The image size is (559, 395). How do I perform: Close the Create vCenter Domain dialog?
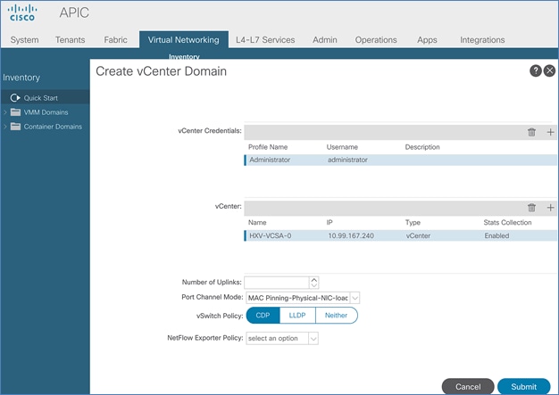tap(548, 71)
